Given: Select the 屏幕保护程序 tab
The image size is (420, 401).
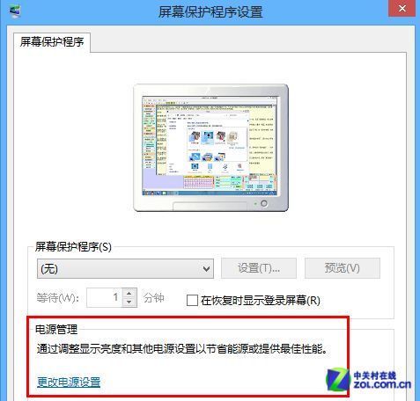Looking at the screenshot, I should pos(52,42).
